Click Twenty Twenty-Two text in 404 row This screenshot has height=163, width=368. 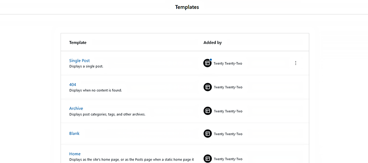[228, 87]
